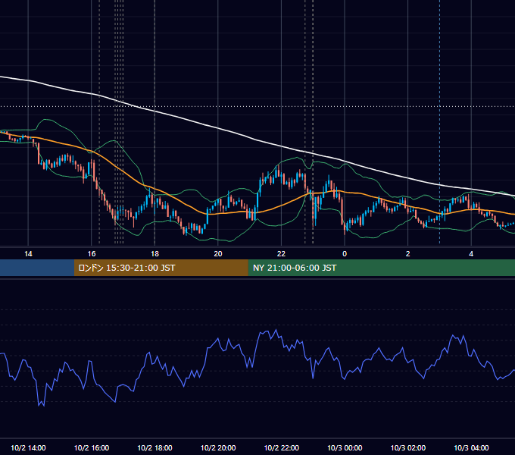Click the blue session bar before London
This screenshot has height=455, width=515.
[x=37, y=268]
